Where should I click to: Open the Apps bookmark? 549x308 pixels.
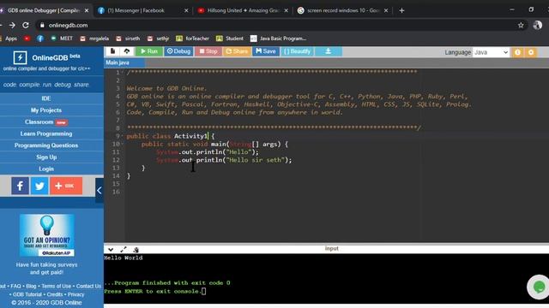9,38
